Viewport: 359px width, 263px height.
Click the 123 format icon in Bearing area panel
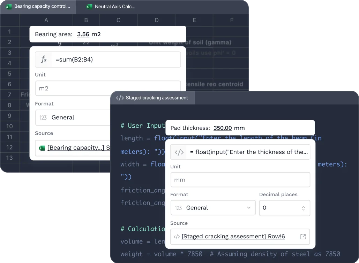[43, 118]
